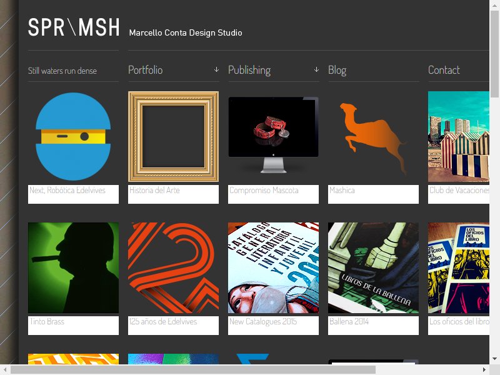Open the beach huts thumbnail
Image resolution: width=500 pixels, height=375 pixels.
[x=459, y=136]
